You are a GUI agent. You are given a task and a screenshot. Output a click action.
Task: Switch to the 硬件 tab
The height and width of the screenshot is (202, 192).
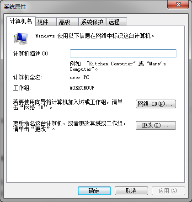click(46, 22)
